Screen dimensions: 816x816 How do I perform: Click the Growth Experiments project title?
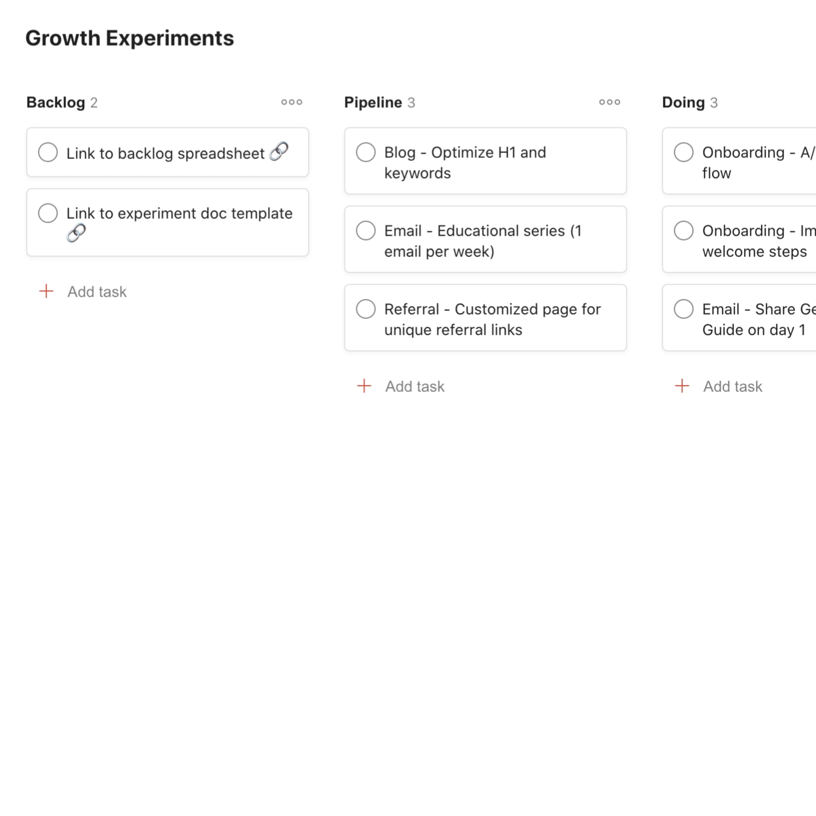[130, 39]
